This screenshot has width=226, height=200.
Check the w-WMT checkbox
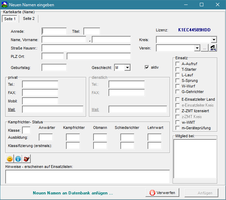click(x=178, y=122)
